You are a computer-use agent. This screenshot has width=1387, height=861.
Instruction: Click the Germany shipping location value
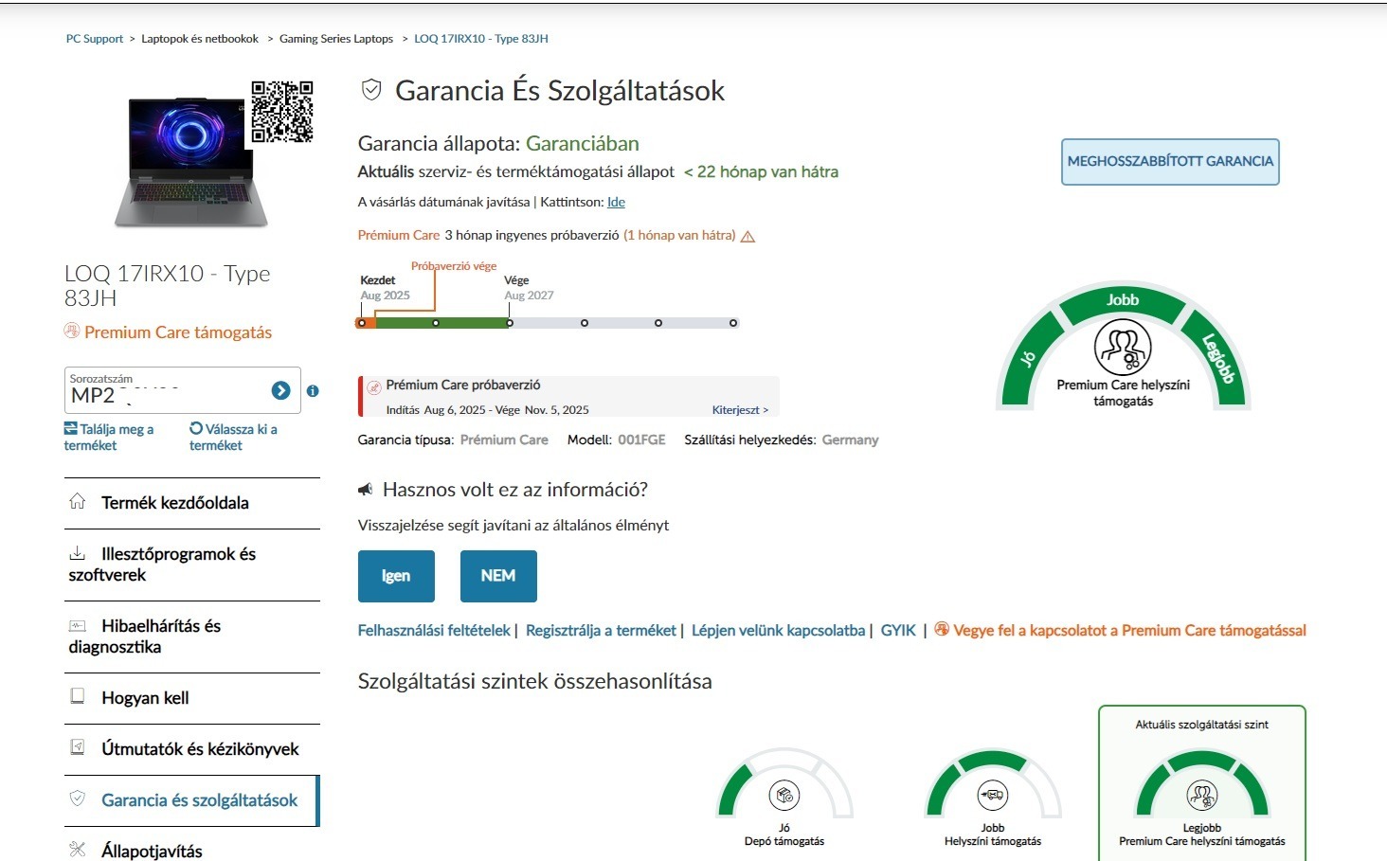pyautogui.click(x=850, y=440)
